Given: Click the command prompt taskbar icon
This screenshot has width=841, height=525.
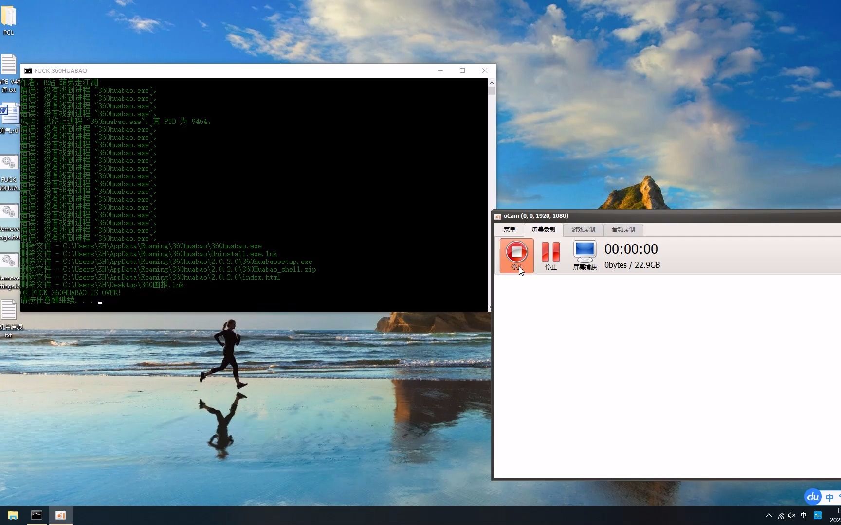Looking at the screenshot, I should (x=37, y=515).
